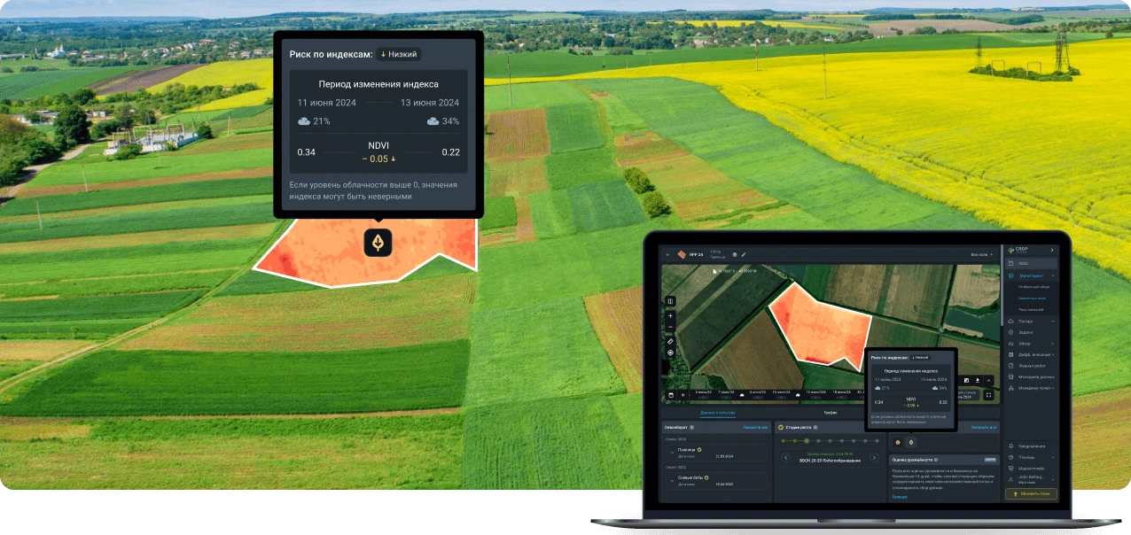Click the fullscreen icon on the map
The image size is (1131, 535).
coord(988,395)
